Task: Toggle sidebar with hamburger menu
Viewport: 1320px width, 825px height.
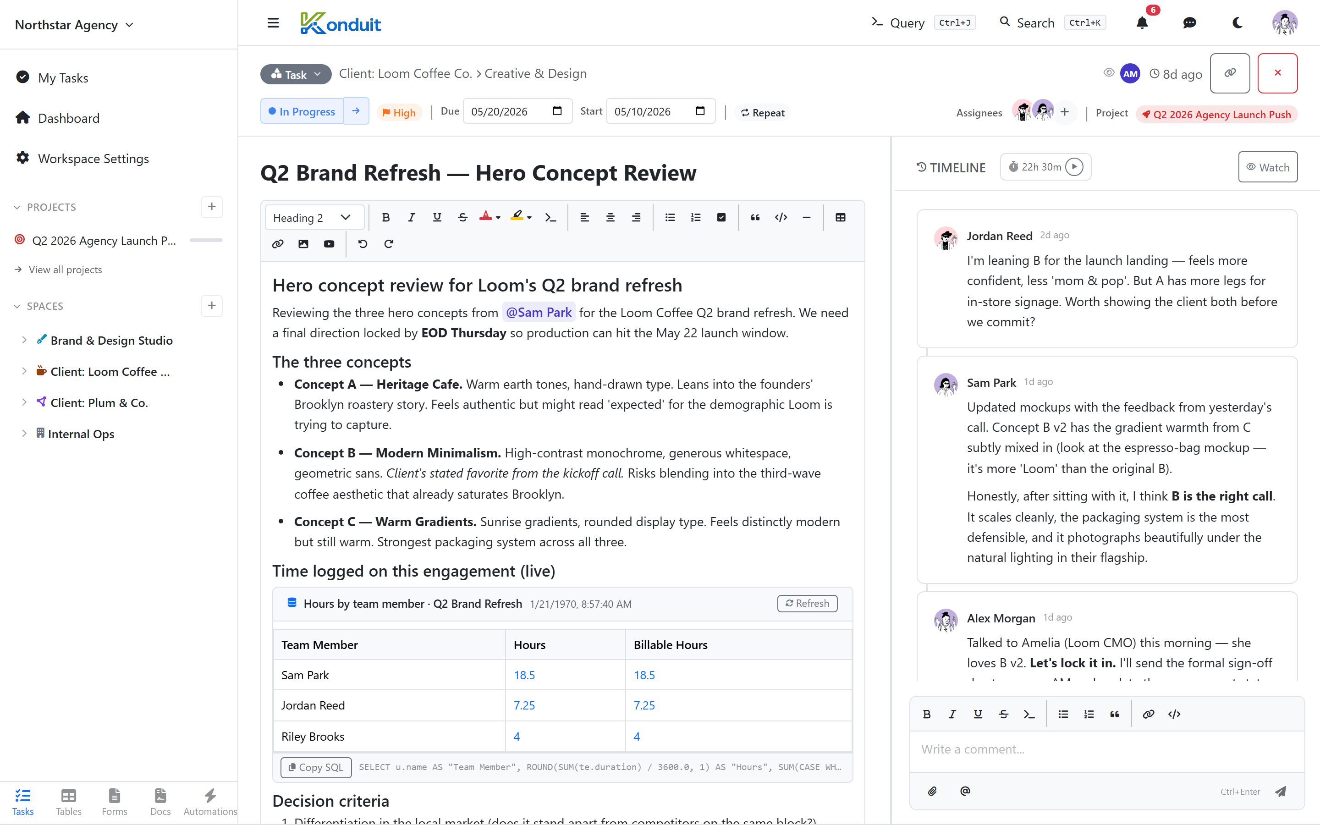Action: [273, 23]
